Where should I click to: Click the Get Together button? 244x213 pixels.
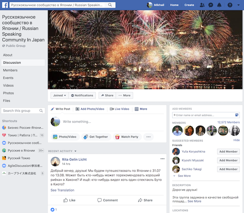click(96, 137)
